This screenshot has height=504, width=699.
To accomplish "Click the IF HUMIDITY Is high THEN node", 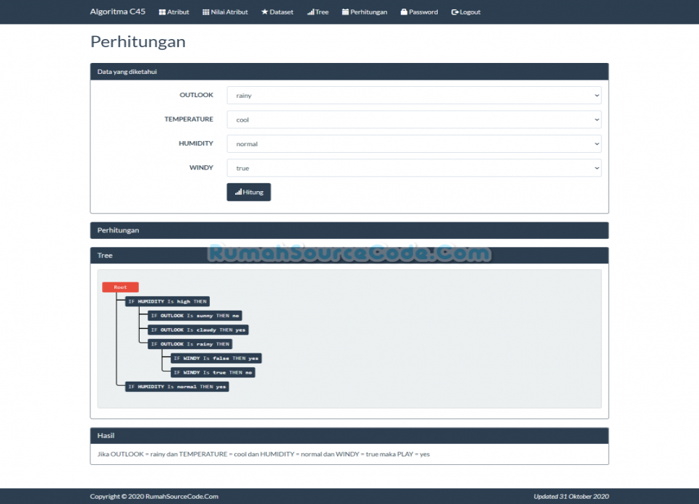I will coord(168,301).
